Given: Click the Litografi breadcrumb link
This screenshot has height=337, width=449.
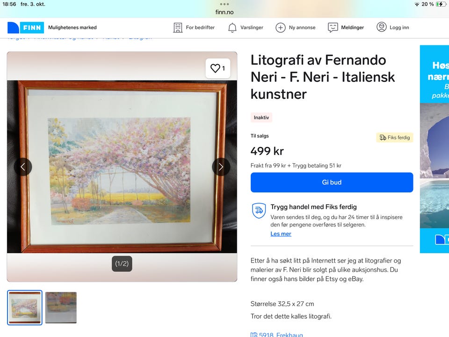Looking at the screenshot, I should 140,37.
